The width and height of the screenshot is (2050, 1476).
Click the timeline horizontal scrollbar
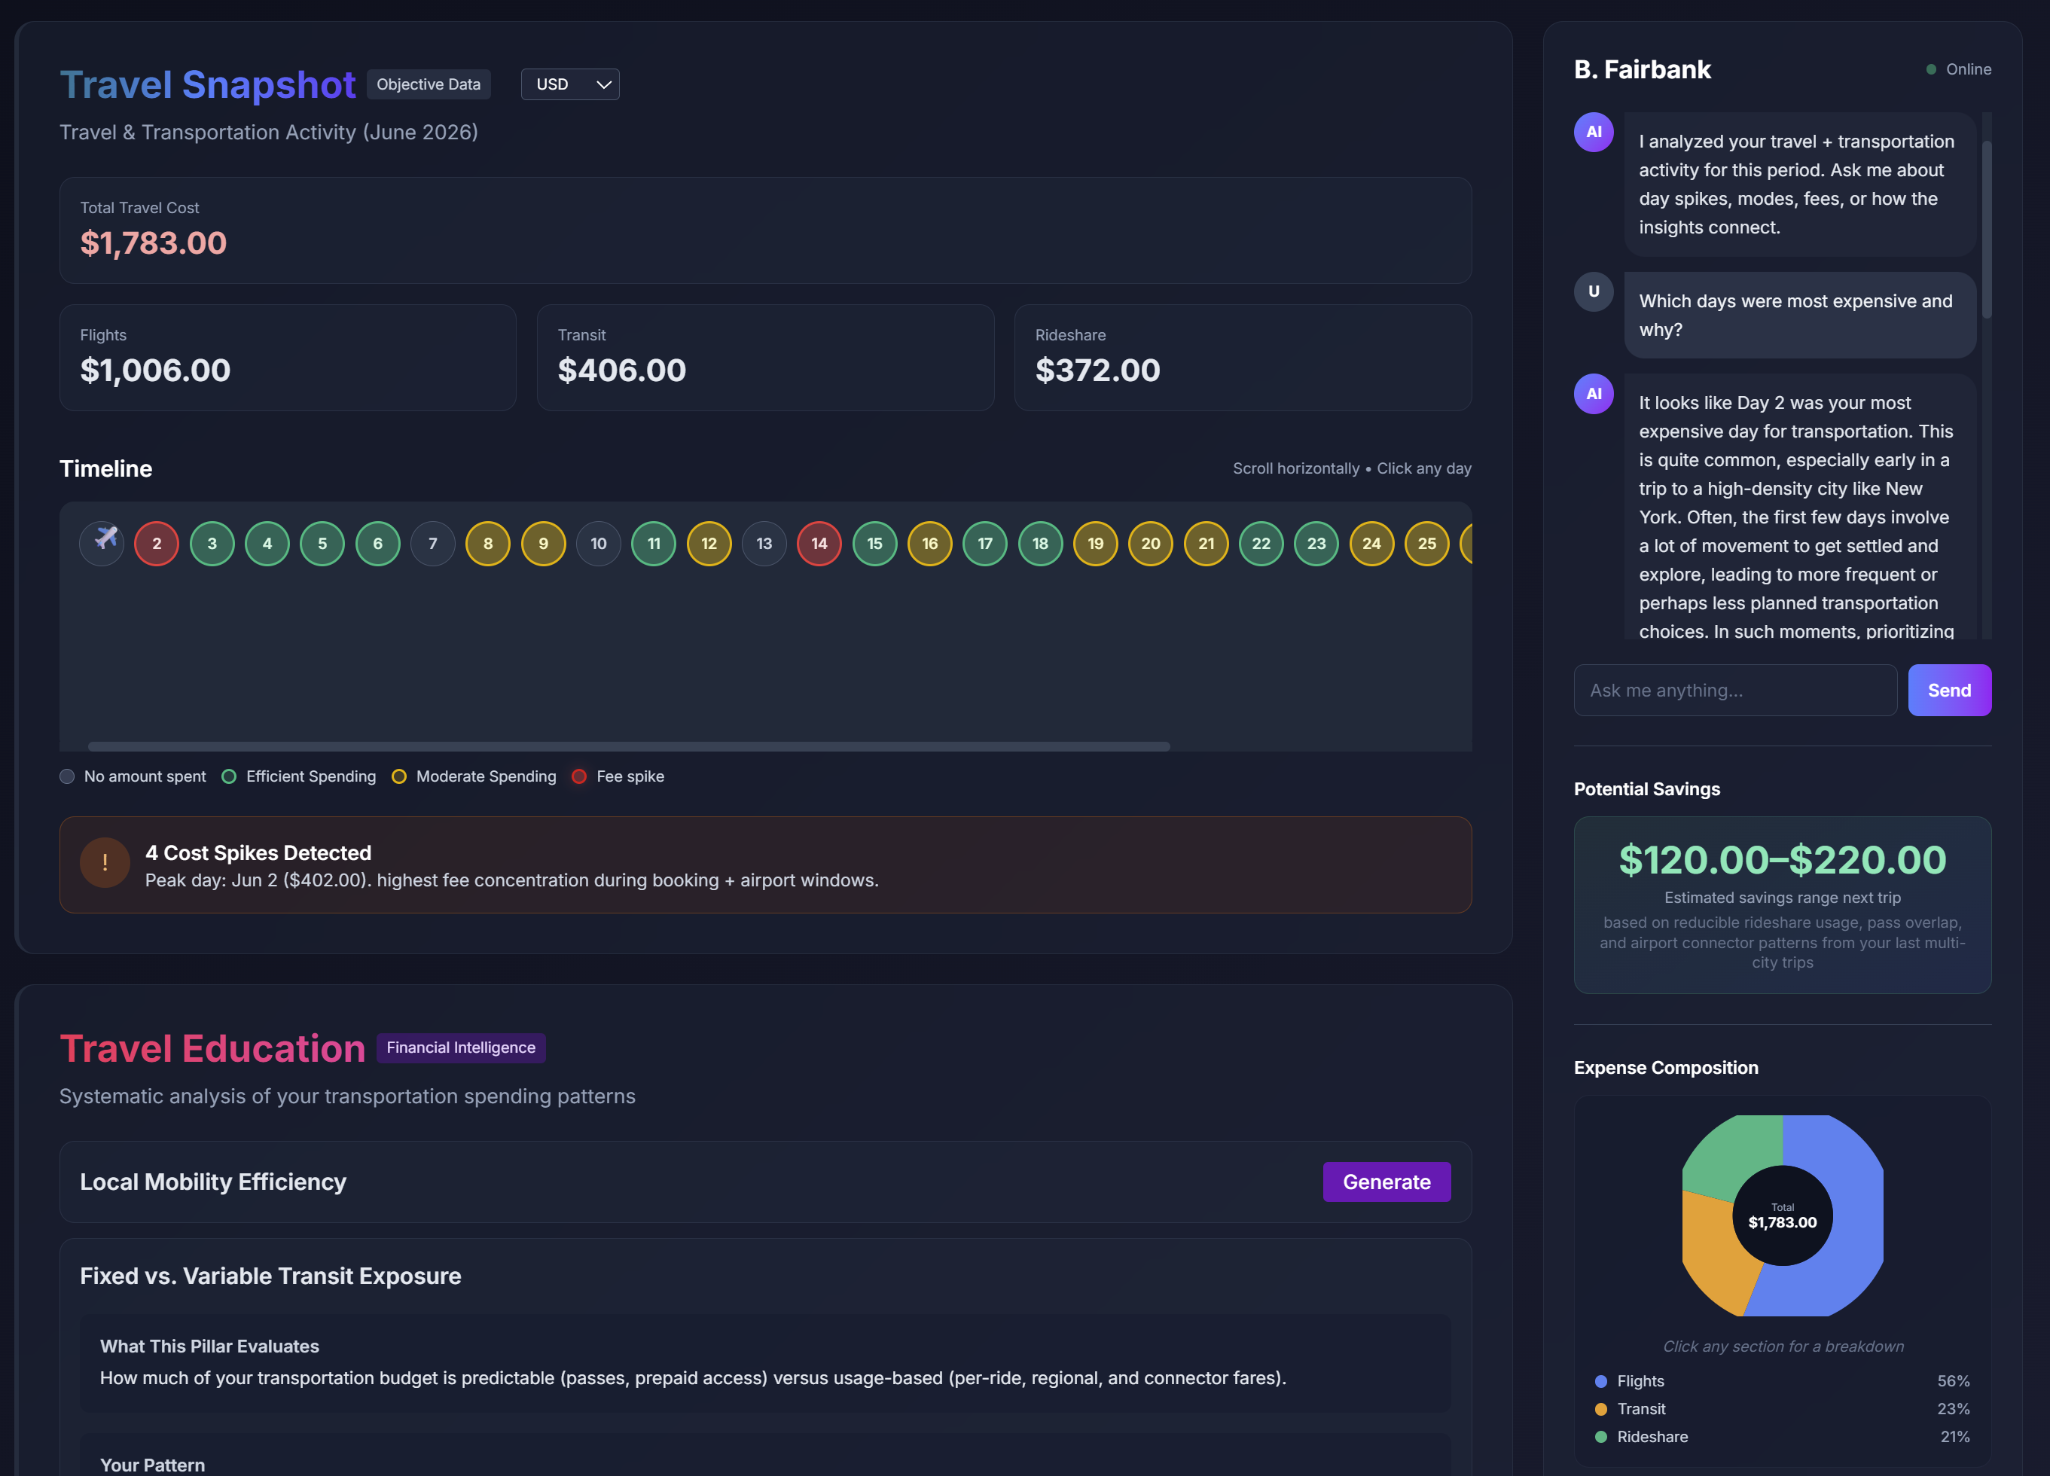(629, 746)
